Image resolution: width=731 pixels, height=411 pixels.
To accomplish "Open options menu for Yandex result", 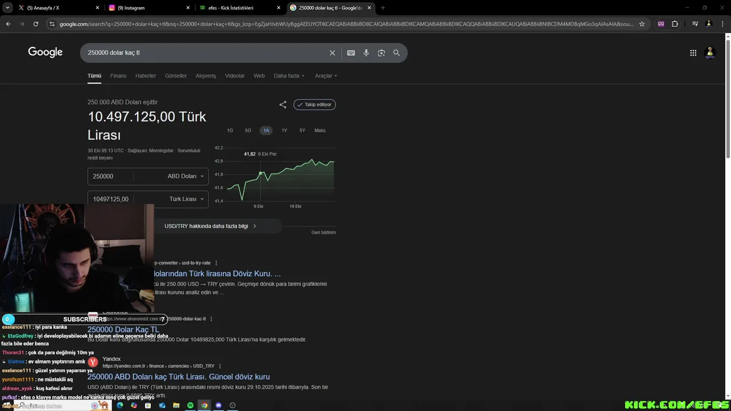I will (220, 366).
